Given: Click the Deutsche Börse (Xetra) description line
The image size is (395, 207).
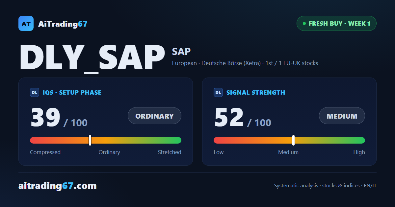Looking at the screenshot, I should click(245, 63).
